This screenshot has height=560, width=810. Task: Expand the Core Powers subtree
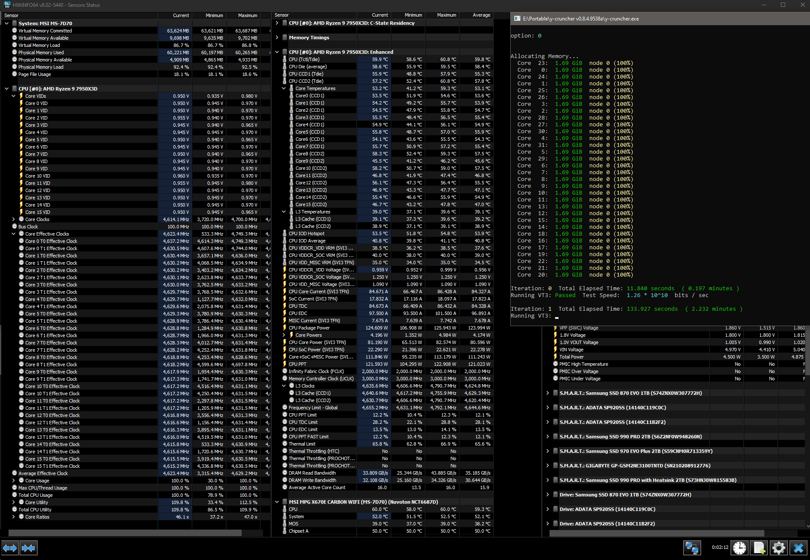284,335
